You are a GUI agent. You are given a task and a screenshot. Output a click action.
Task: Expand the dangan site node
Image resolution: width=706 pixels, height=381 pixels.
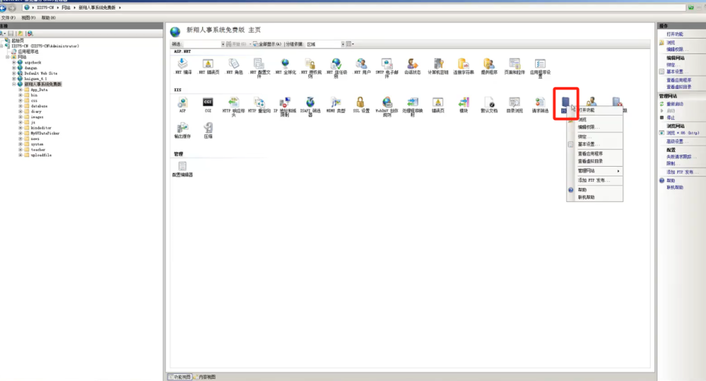point(14,68)
